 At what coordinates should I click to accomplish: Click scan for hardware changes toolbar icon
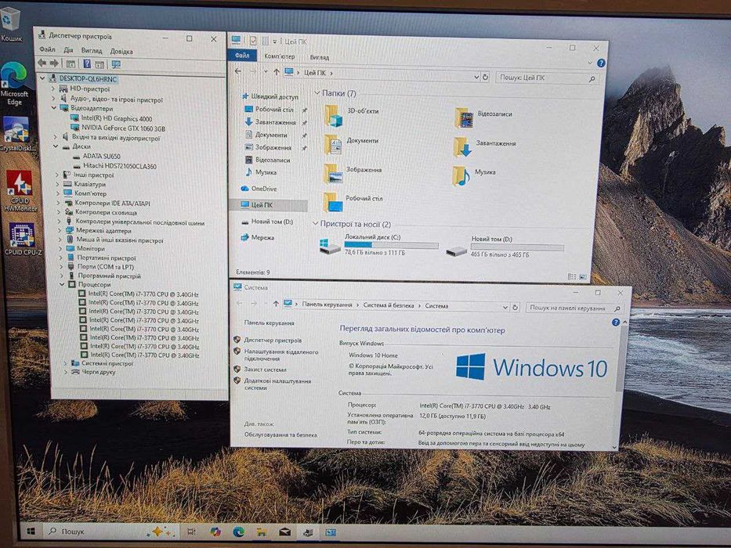click(x=116, y=64)
